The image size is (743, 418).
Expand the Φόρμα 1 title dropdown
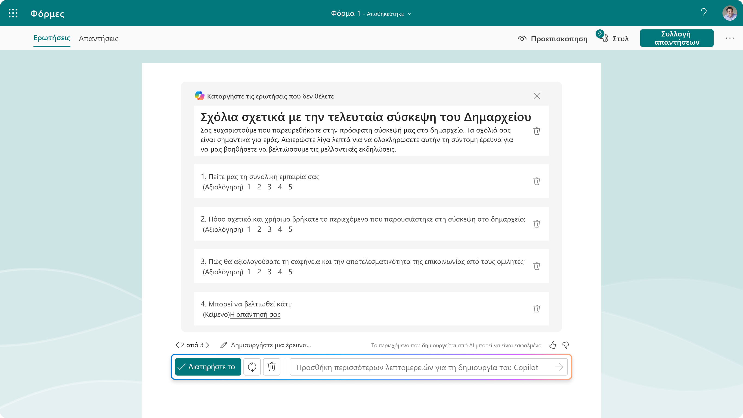coord(410,14)
